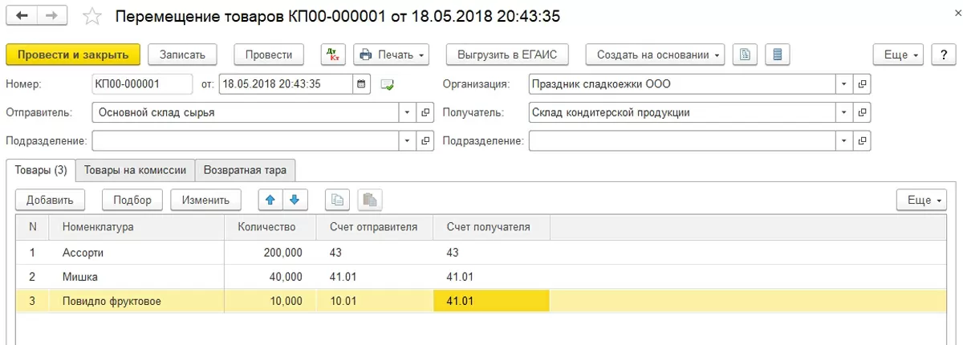The height and width of the screenshot is (345, 963).
Task: Select Повидло фруктовое cell
Action: click(x=137, y=301)
